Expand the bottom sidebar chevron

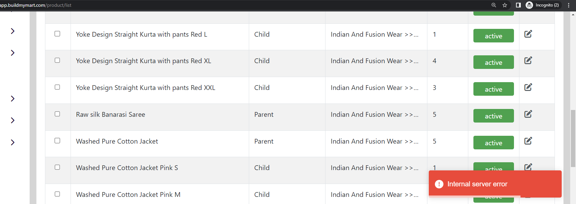[13, 142]
